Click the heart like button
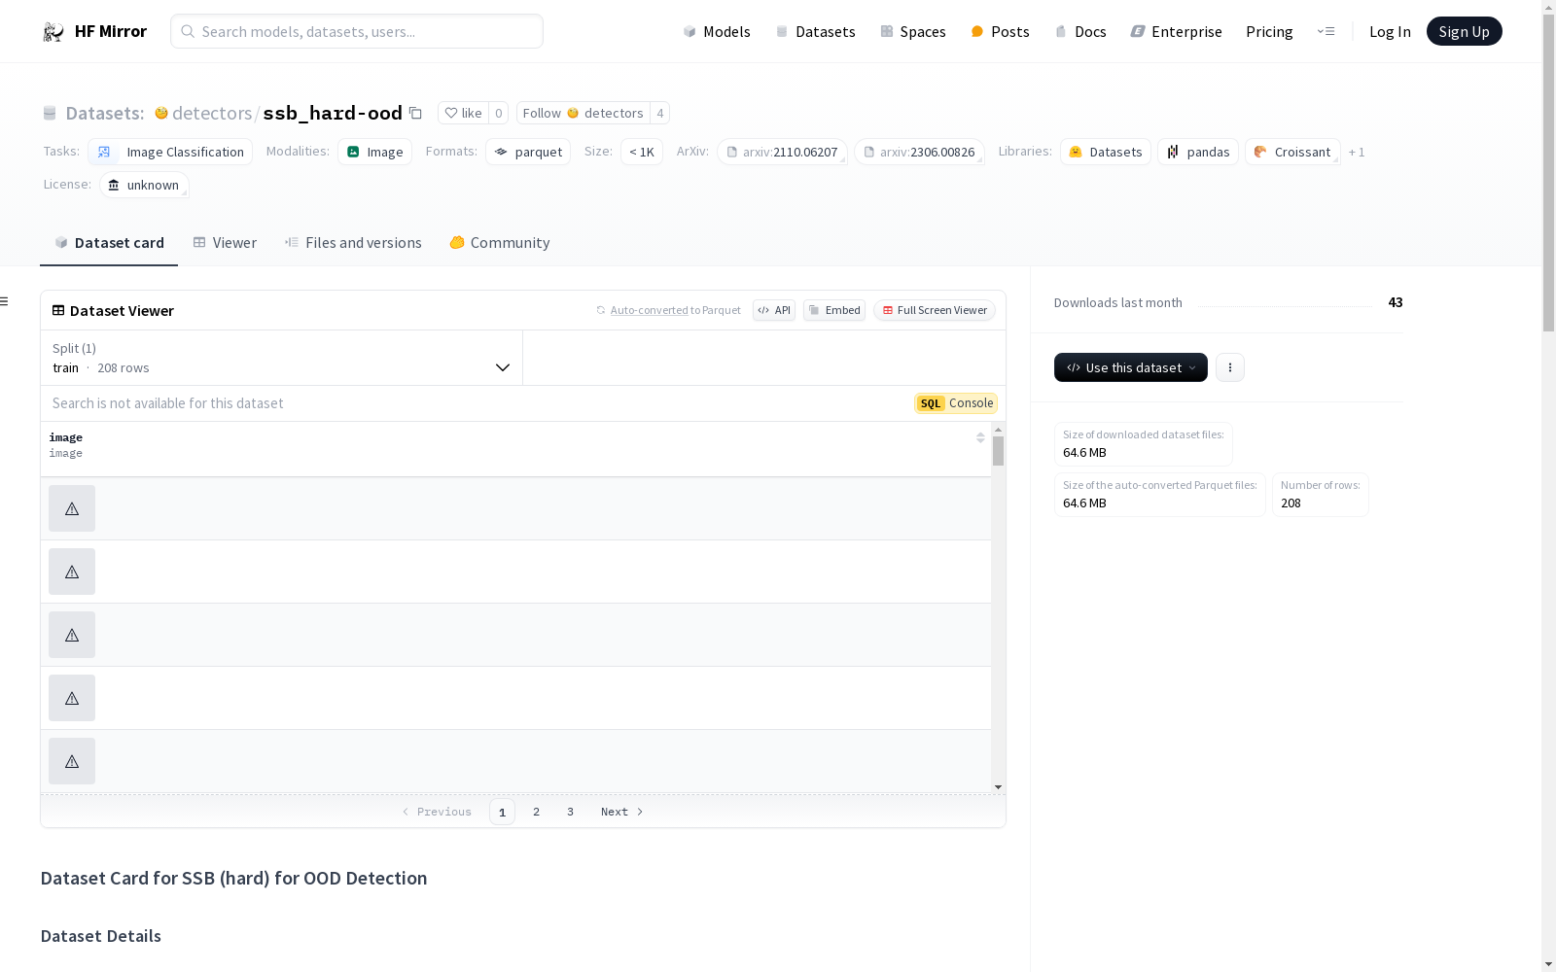Image resolution: width=1556 pixels, height=972 pixels. pos(463,113)
